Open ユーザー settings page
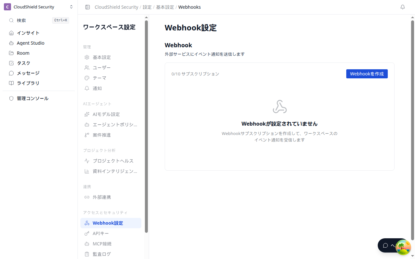 tap(111, 68)
